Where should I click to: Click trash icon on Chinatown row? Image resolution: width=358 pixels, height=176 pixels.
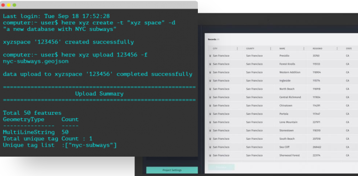tap(210, 106)
